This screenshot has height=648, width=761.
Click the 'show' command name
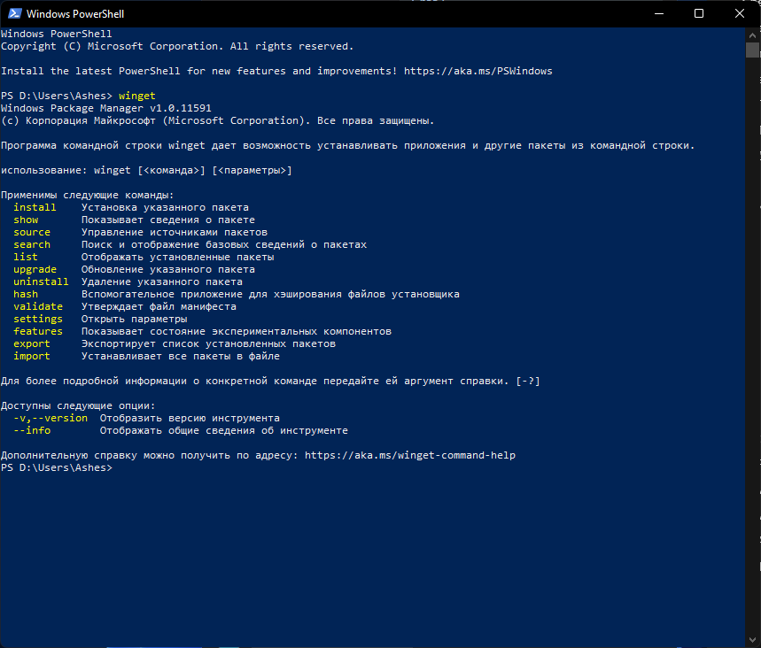tap(26, 220)
